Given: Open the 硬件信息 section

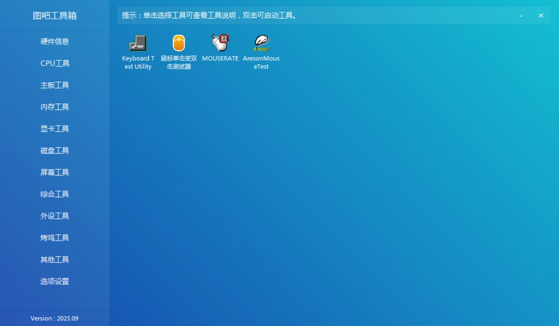Looking at the screenshot, I should 54,41.
